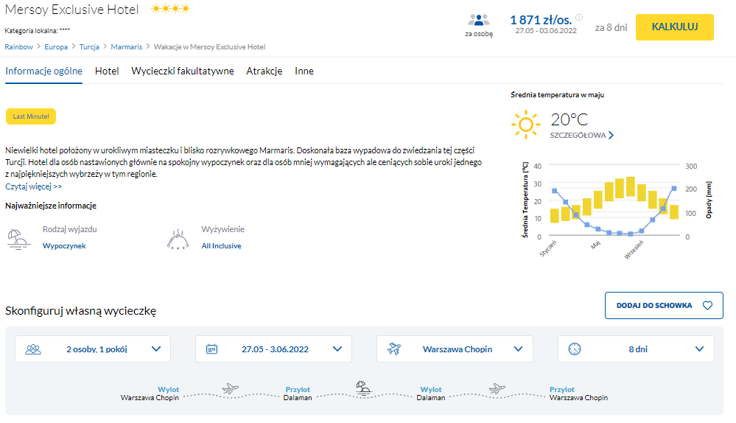Screen dimensions: 736x423
Task: Follow the Czytaj więcej link
Action: point(34,187)
